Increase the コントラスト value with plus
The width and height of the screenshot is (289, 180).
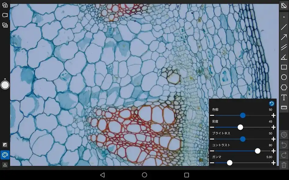[x=273, y=151]
